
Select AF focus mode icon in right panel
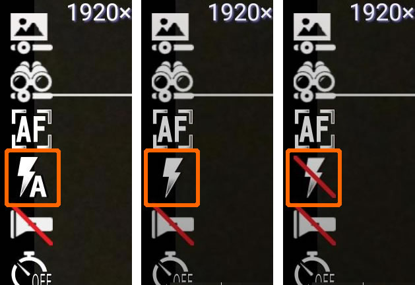point(315,129)
